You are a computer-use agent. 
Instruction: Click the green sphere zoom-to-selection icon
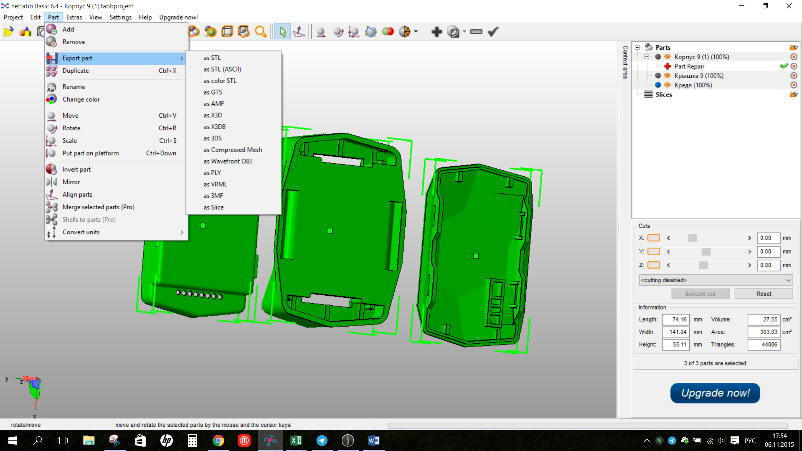211,31
